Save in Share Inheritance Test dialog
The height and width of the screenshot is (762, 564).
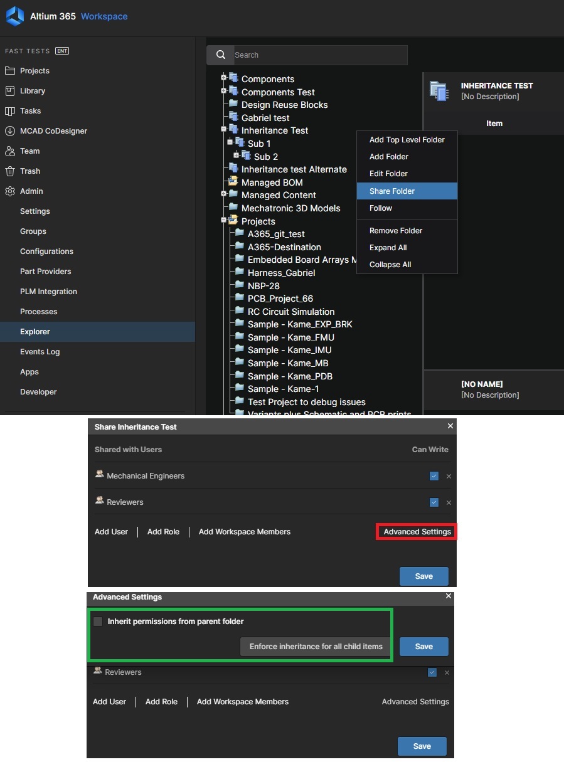tap(424, 576)
